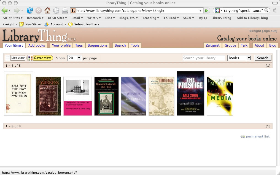Open the Against the Day book cover
280x175 pixels.
18,93
